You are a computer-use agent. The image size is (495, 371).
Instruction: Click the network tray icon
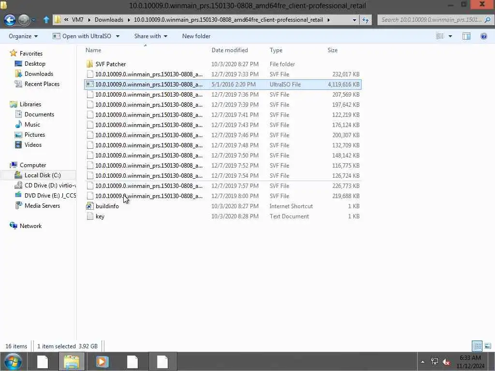[435, 361]
